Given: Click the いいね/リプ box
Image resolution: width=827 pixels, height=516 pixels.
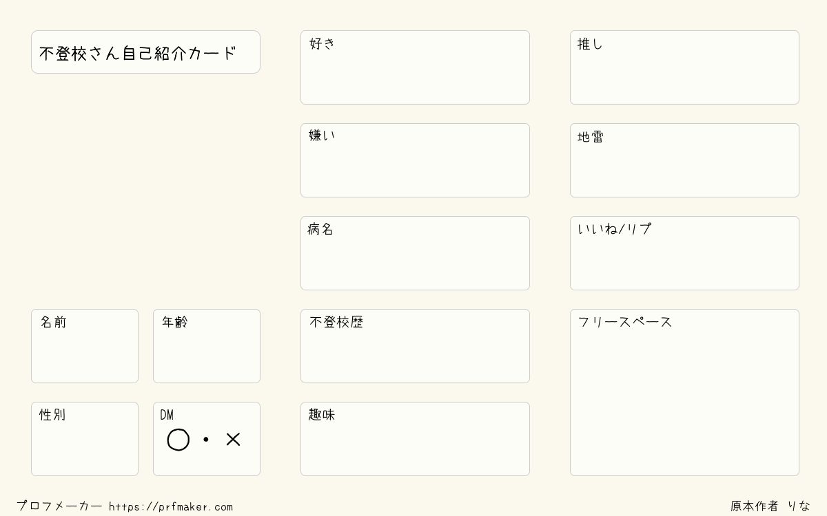Looking at the screenshot, I should coord(684,253).
